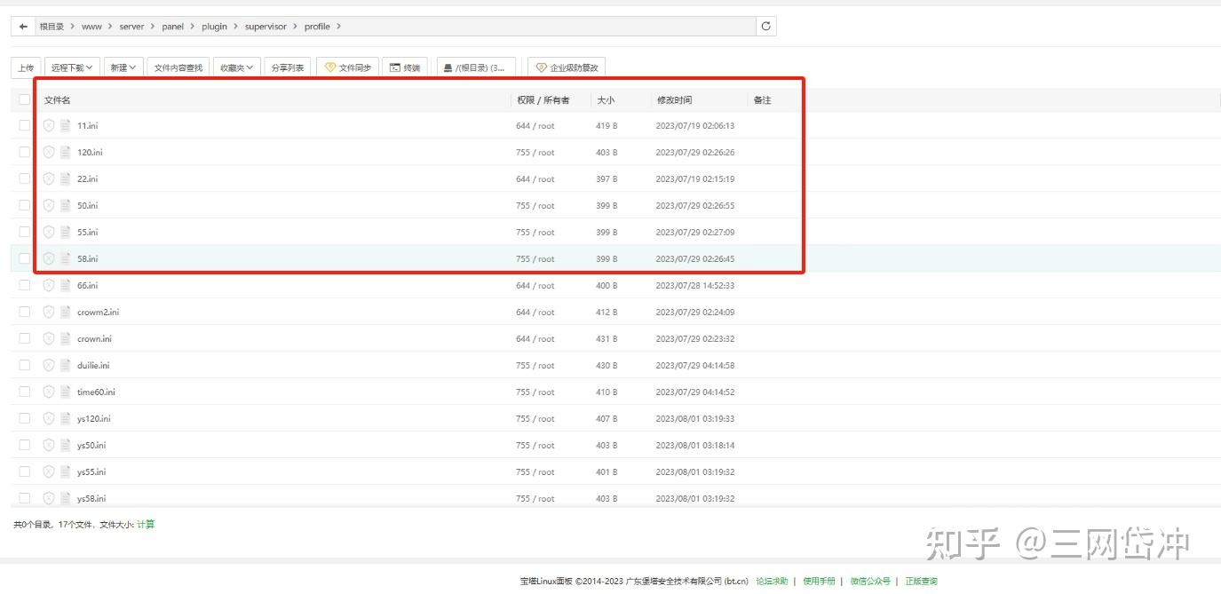Open the 论坛求助 forum link

point(772,582)
